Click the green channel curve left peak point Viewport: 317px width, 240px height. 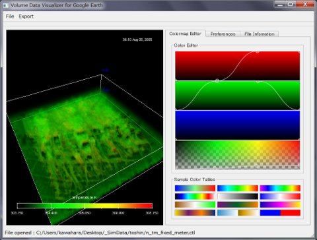pos(217,81)
